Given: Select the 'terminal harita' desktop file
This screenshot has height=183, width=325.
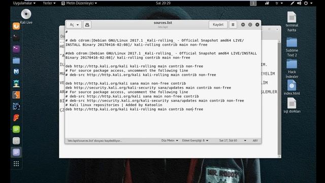Looking at the screenshot, I should pyautogui.click(x=292, y=22).
